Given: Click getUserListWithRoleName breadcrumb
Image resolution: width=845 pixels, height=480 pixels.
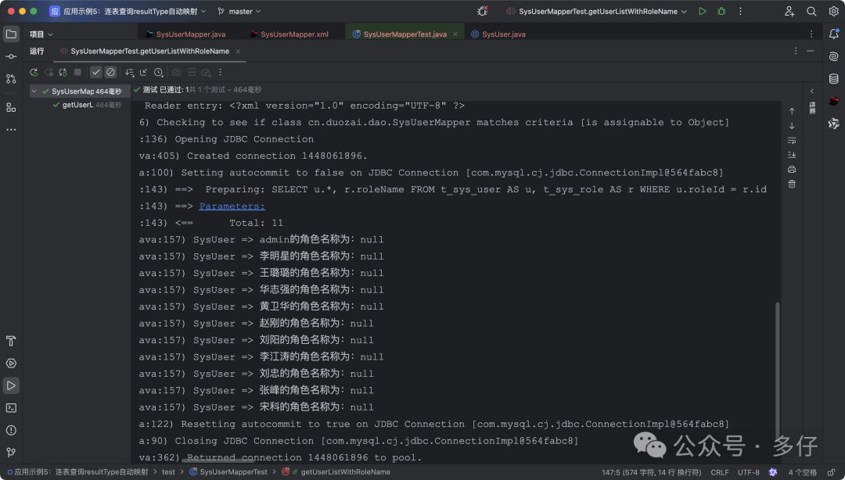Looking at the screenshot, I should pos(345,472).
